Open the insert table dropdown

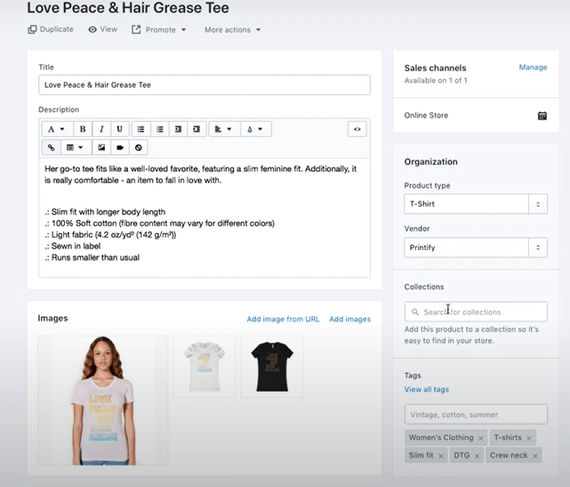point(76,148)
